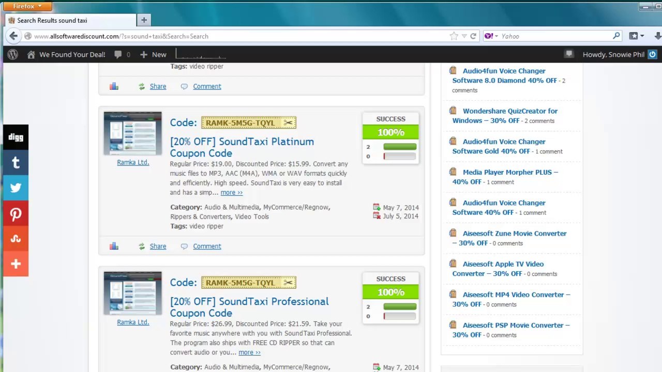The height and width of the screenshot is (372, 662).
Task: Expand more sharing options plus button
Action: point(16,264)
